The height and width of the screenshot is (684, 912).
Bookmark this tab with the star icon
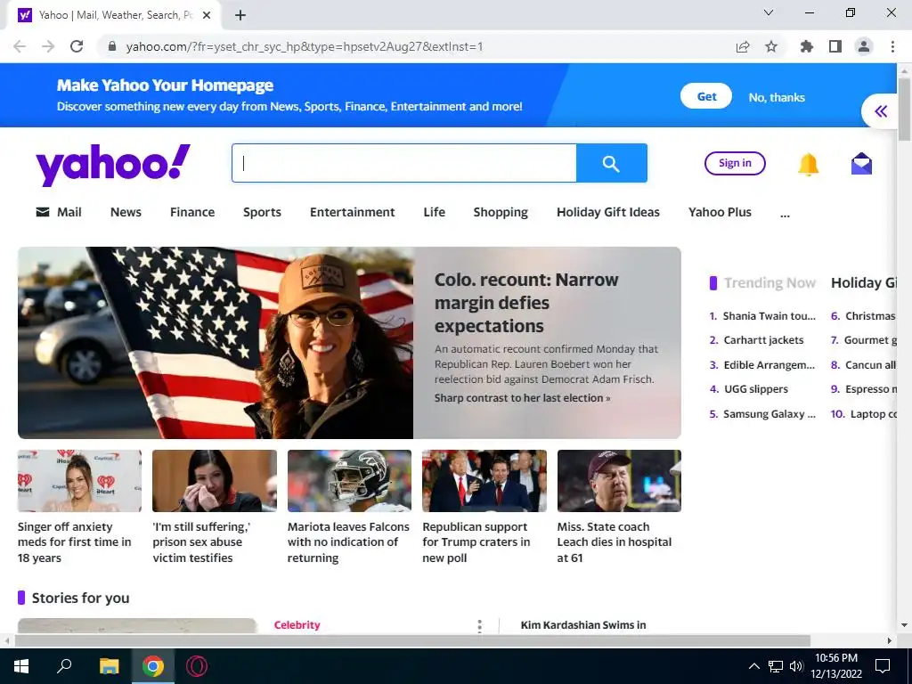pos(771,46)
